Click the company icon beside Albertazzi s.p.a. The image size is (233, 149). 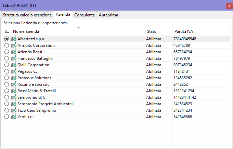14,39
